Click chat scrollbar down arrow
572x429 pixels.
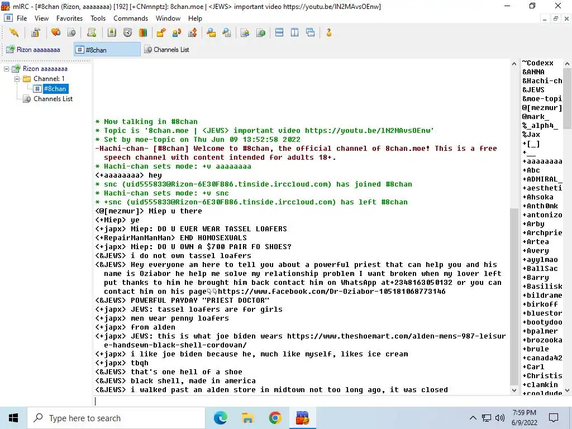(514, 390)
